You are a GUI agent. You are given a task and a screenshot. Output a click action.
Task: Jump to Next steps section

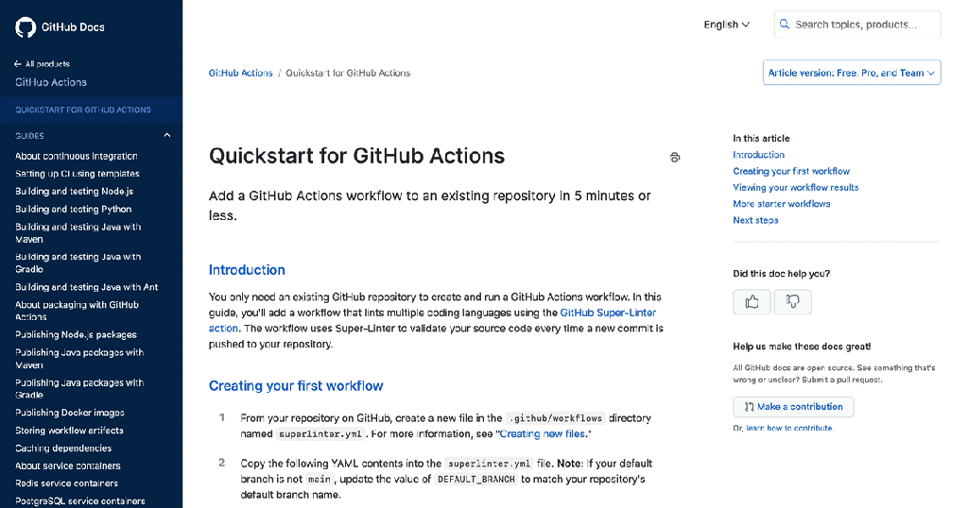click(x=755, y=220)
